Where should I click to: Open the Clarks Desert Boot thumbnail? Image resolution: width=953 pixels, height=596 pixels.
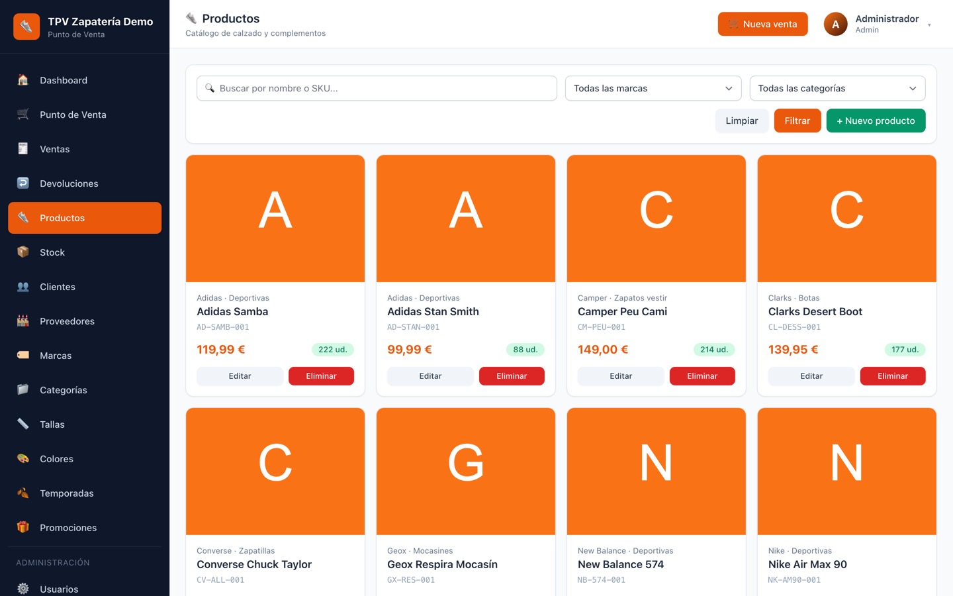click(846, 219)
